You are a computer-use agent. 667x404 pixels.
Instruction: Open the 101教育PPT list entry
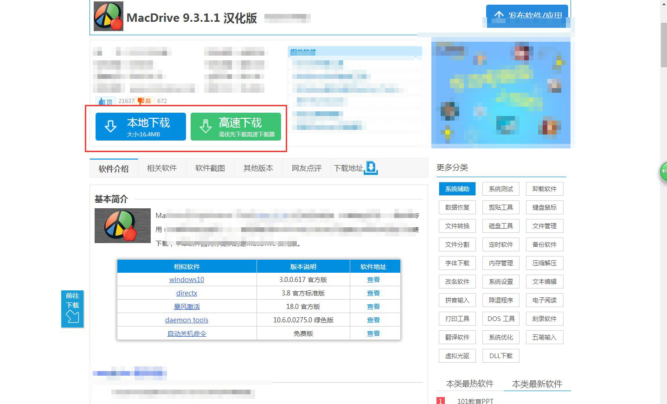(x=475, y=401)
